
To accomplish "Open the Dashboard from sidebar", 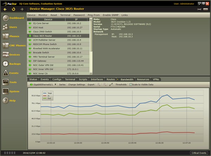I will click(x=6, y=18).
